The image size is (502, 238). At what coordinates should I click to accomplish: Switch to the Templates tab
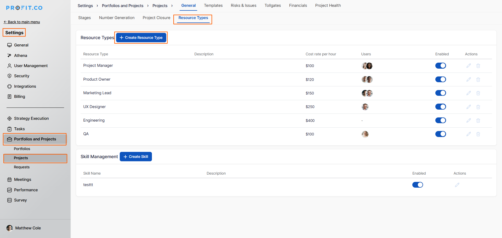(213, 5)
